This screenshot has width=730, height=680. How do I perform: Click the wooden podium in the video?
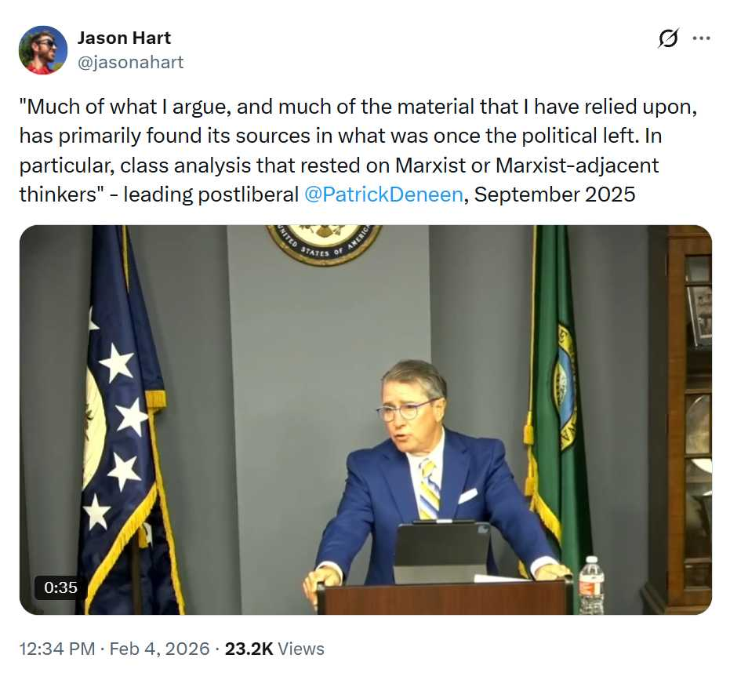tap(445, 598)
